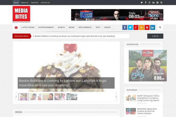Select second slider thumbnail with Urdu text
This screenshot has height=117, width=176.
pos(36,97)
